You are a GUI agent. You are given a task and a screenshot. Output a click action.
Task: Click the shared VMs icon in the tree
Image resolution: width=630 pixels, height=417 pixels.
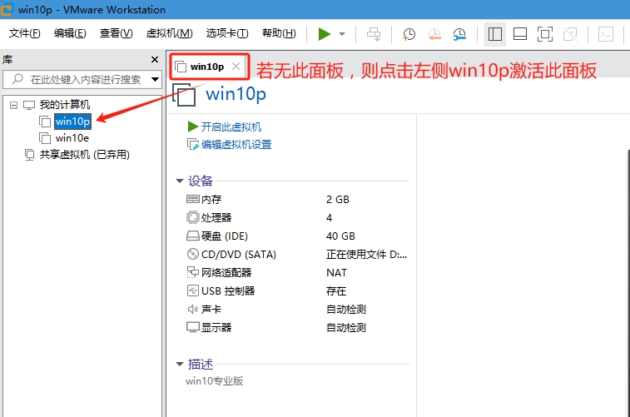click(29, 155)
